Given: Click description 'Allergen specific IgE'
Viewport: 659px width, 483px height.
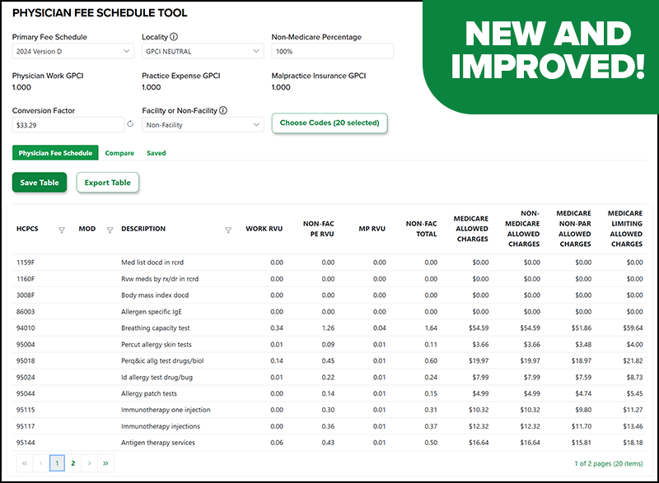Looking at the screenshot, I should pyautogui.click(x=152, y=312).
